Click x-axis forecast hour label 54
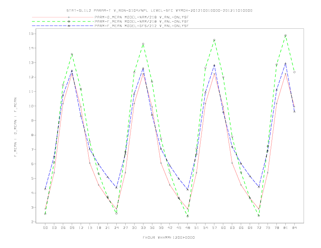The width and height of the screenshot is (321, 248). pyautogui.click(x=205, y=228)
